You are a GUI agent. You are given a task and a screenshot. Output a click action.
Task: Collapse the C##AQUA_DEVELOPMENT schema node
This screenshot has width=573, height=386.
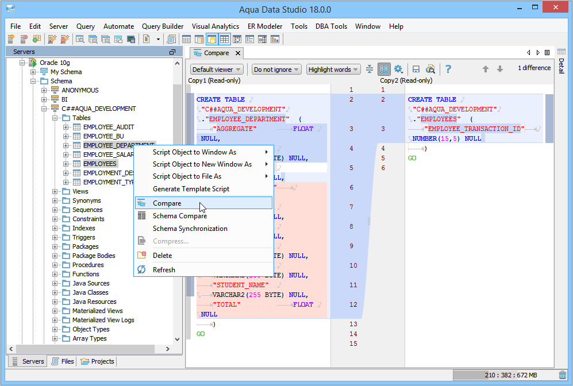coord(44,109)
